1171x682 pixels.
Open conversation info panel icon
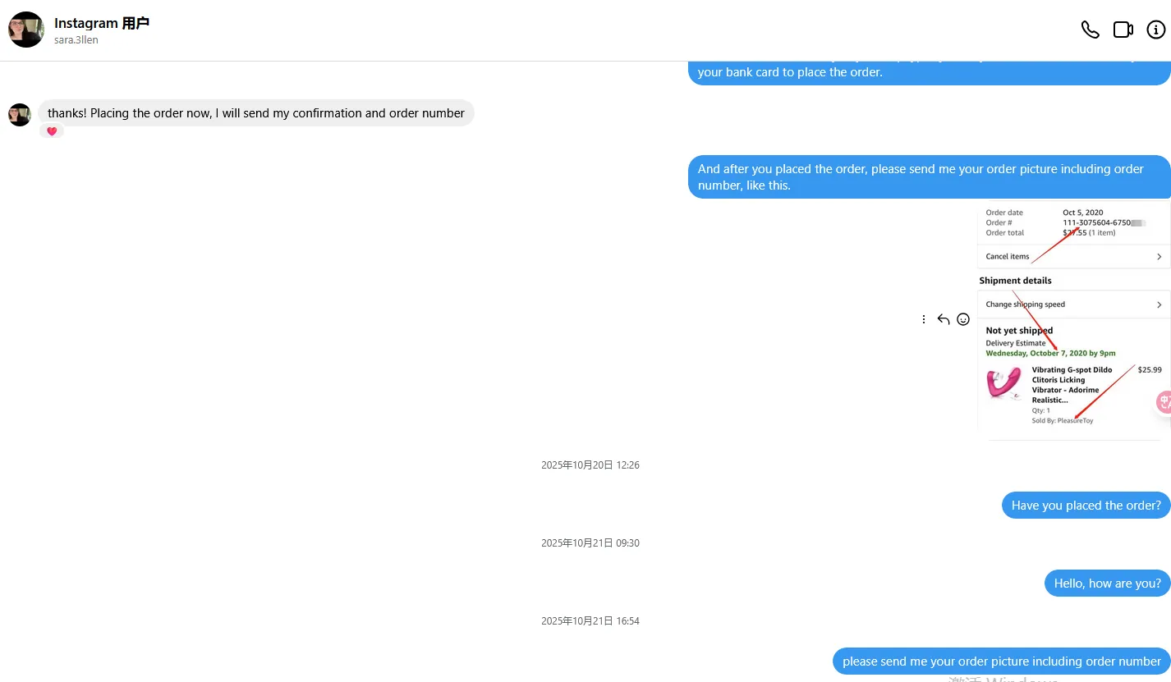(1155, 30)
